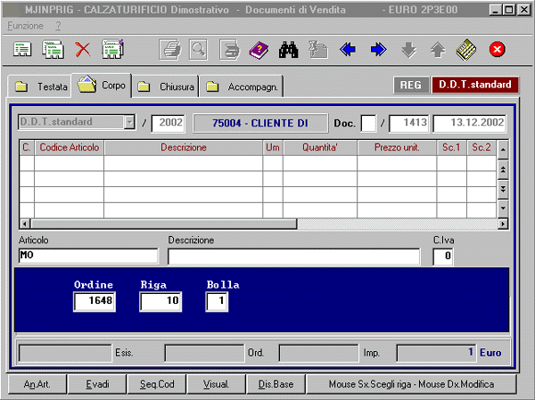Click the horizontal scrollbar right arrow

(x=503, y=224)
